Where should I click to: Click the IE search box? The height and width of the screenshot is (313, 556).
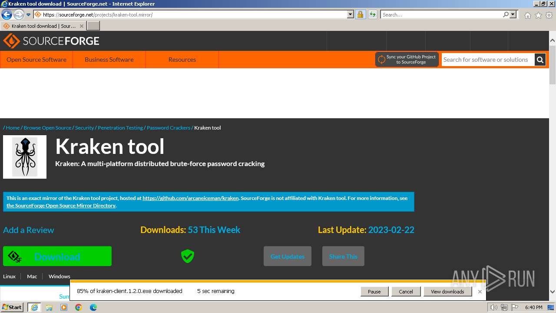441,14
